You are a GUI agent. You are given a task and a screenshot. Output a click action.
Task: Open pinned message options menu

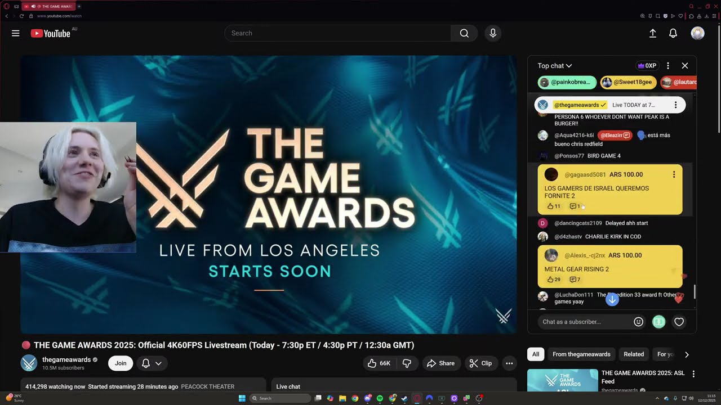coord(675,105)
